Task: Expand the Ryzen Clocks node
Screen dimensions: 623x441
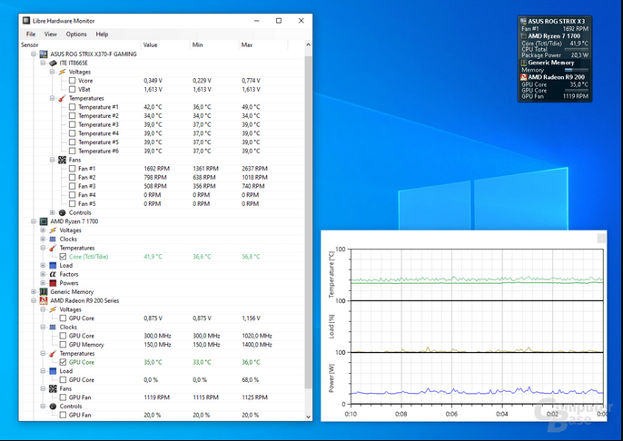Action: click(x=43, y=239)
